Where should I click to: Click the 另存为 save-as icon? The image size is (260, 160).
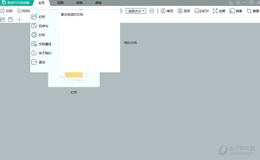point(34,26)
